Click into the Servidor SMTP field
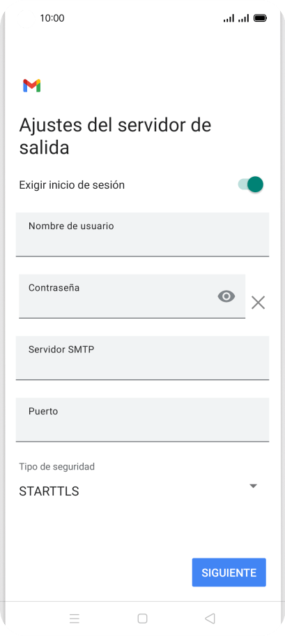The height and width of the screenshot is (636, 285). point(142,358)
